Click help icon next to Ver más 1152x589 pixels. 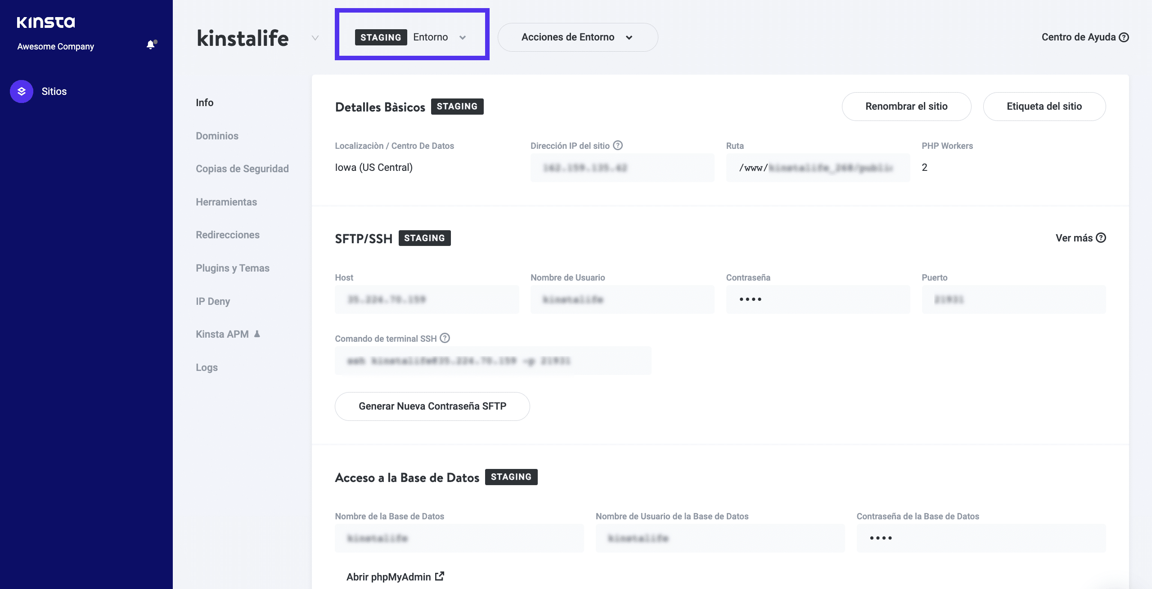[x=1101, y=238]
